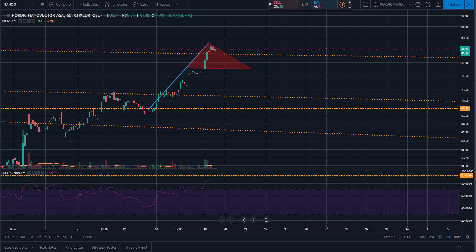Screen dimensions: 476x252
Task: Open the bottom-right chart properties gear
Action: (468, 237)
